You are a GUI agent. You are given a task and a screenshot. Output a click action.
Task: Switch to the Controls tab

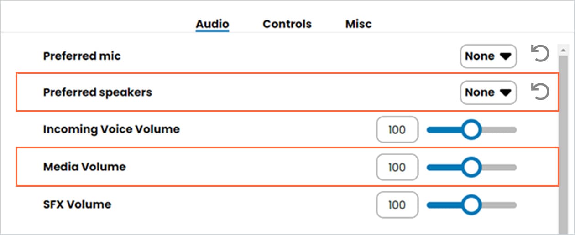(x=287, y=24)
